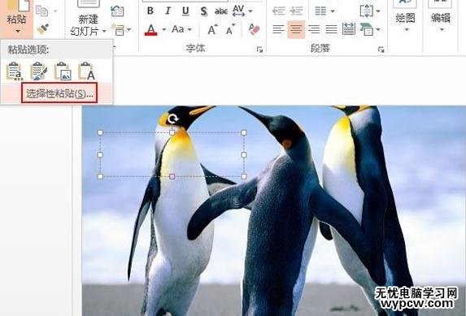Paste keeping source formatting icon
This screenshot has height=316, width=466.
coord(39,71)
